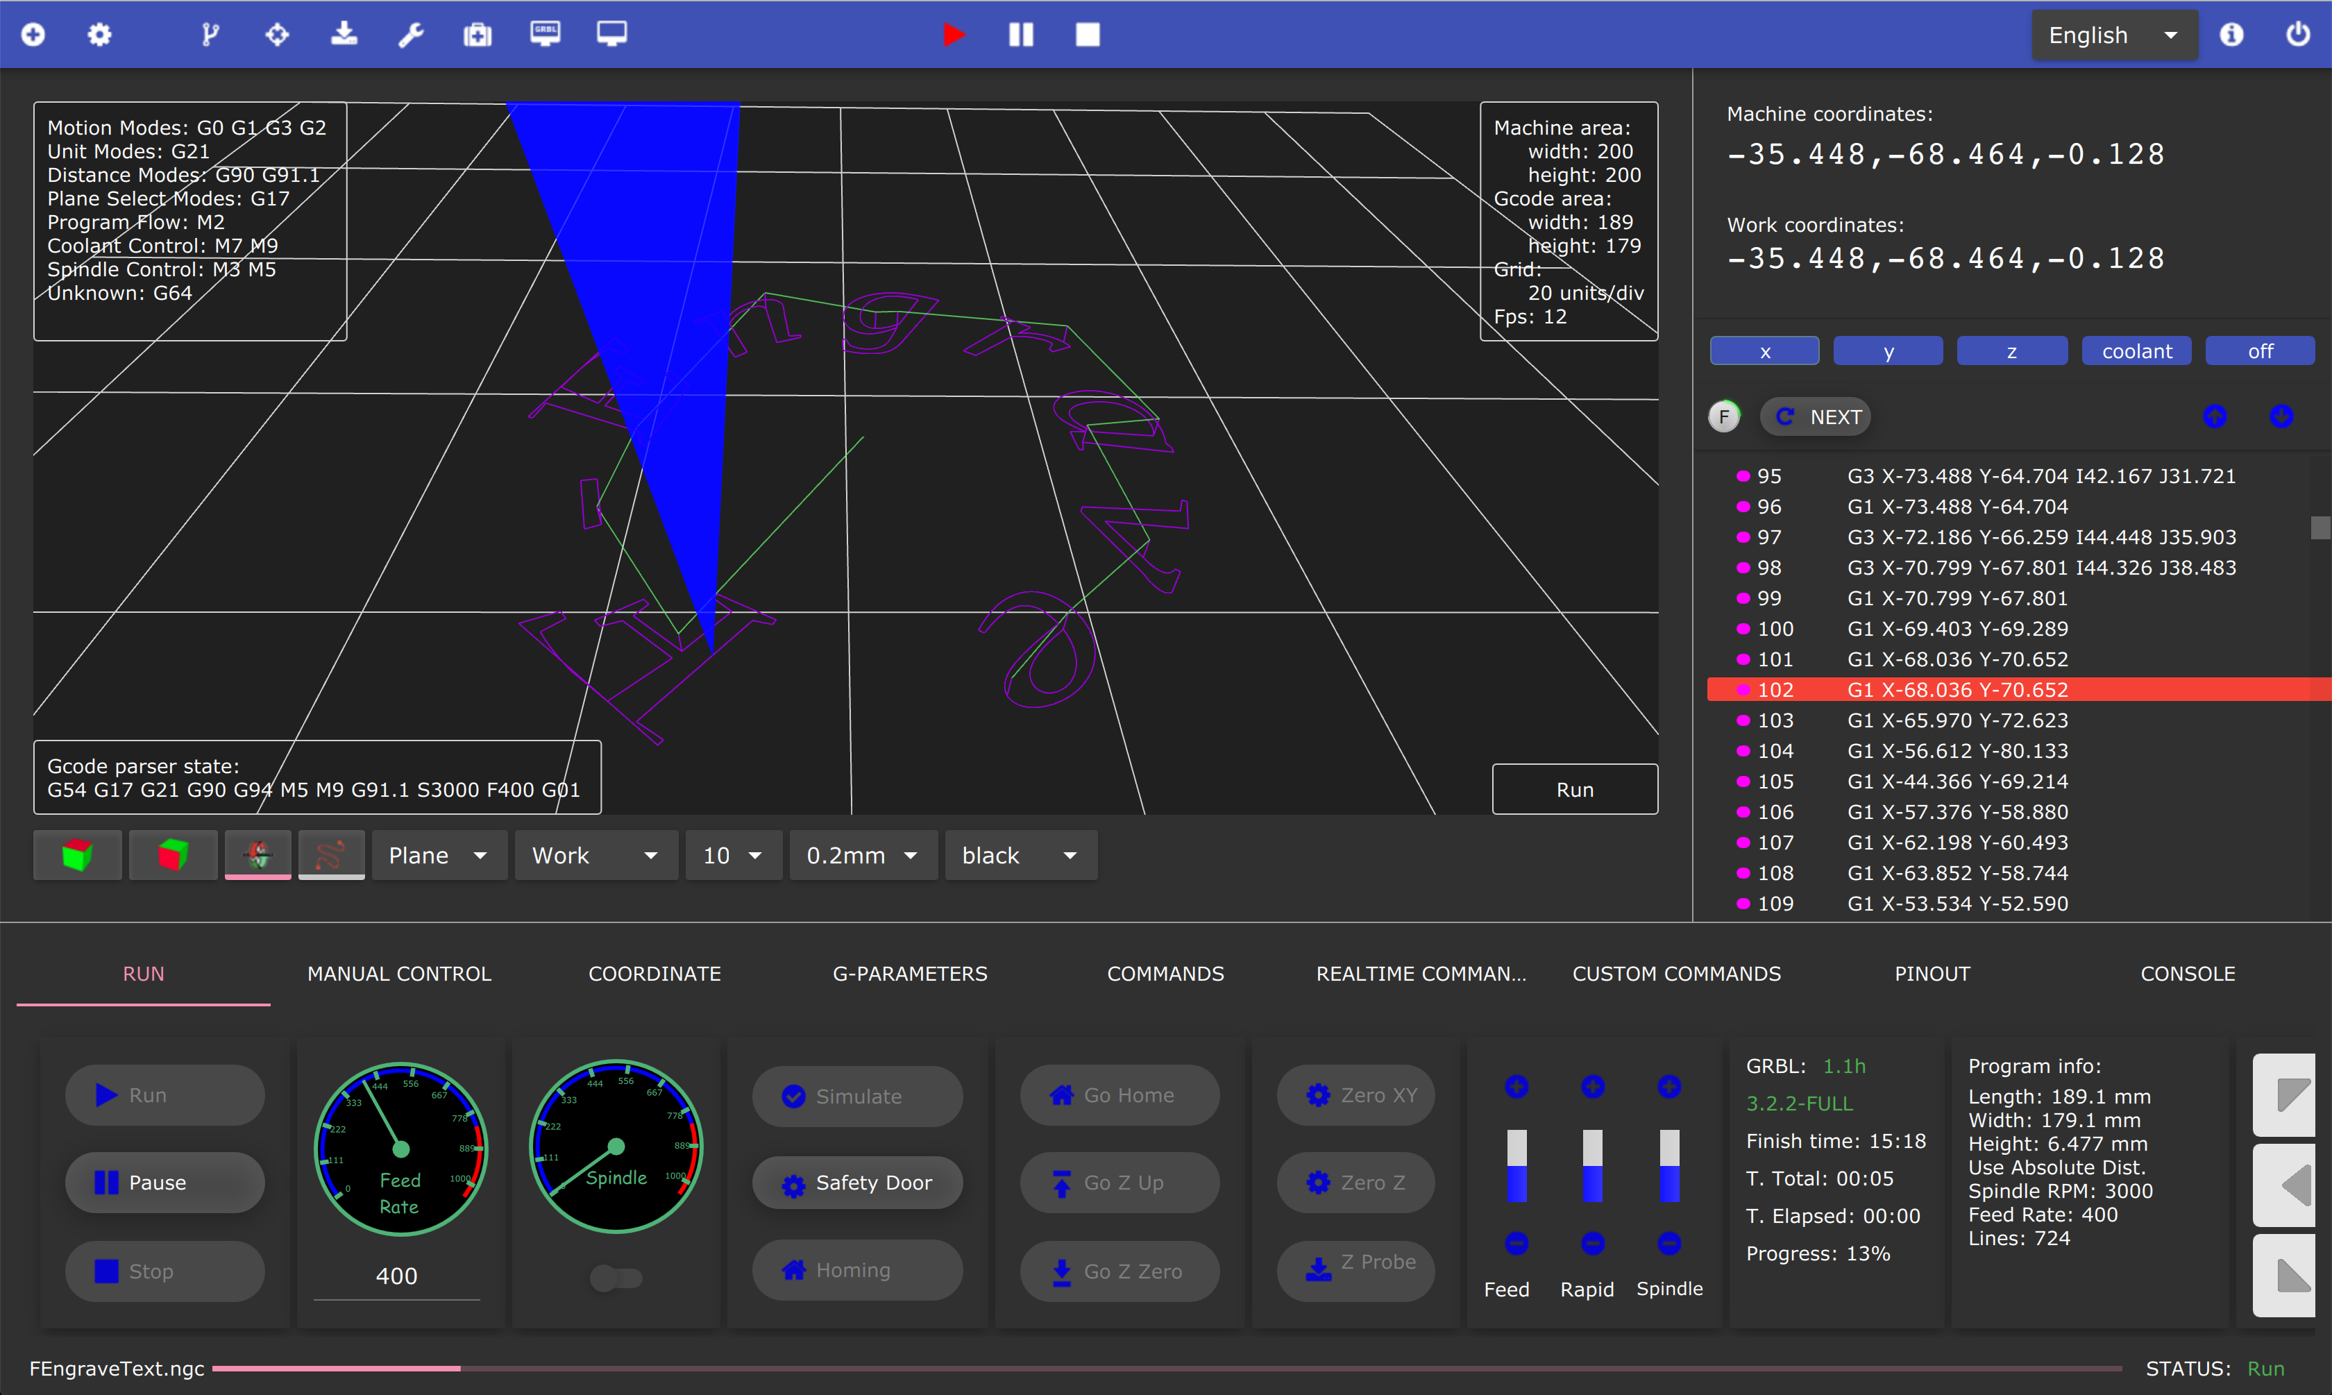The width and height of the screenshot is (2332, 1395).
Task: Click the Feed override slider
Action: pos(1516,1166)
